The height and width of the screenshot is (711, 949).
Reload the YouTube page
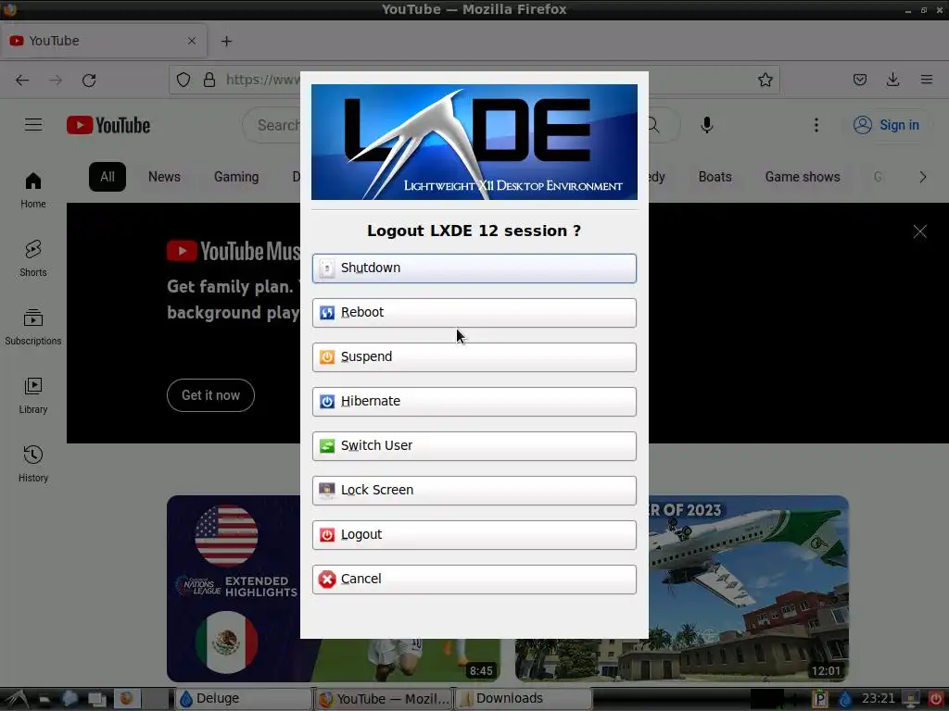coord(89,80)
